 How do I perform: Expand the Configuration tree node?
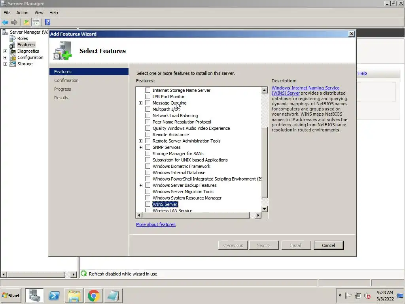tap(5, 57)
